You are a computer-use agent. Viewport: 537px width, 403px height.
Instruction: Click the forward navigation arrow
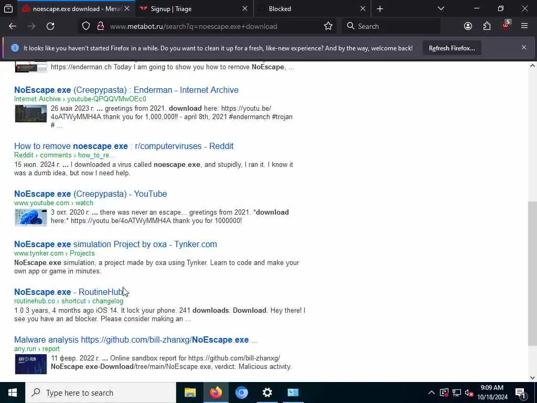coord(31,26)
